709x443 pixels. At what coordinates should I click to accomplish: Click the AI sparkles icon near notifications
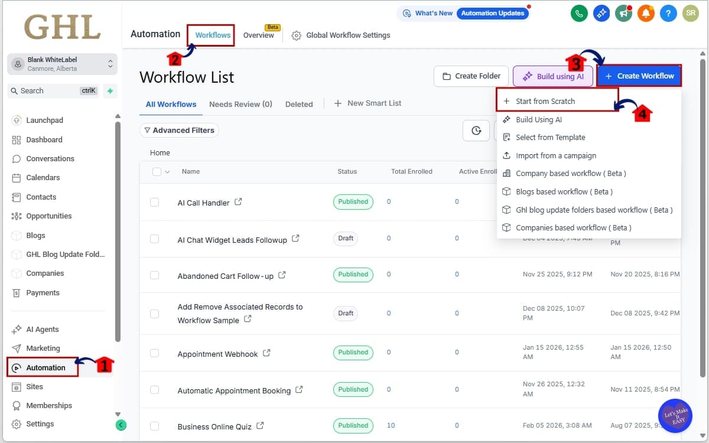tap(601, 12)
